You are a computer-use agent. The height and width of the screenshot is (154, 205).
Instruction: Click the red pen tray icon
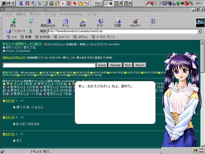148,3
